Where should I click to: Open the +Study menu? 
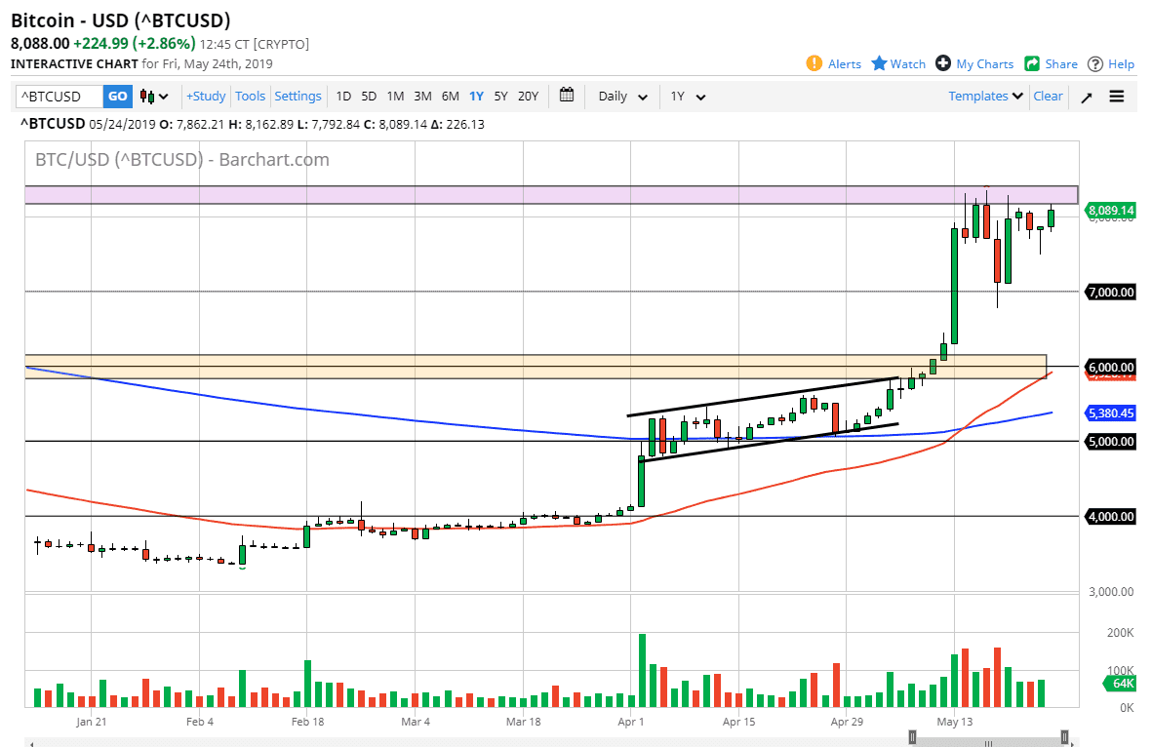[206, 96]
